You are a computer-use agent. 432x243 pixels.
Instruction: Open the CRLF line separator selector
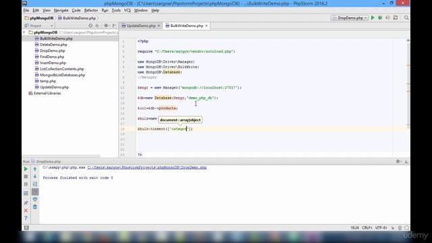click(x=367, y=228)
